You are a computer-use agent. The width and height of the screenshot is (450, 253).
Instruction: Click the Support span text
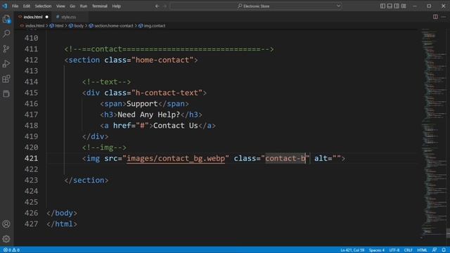142,103
